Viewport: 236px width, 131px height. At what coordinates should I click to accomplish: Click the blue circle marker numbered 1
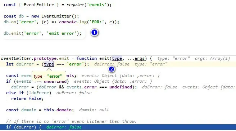[x=94, y=33]
